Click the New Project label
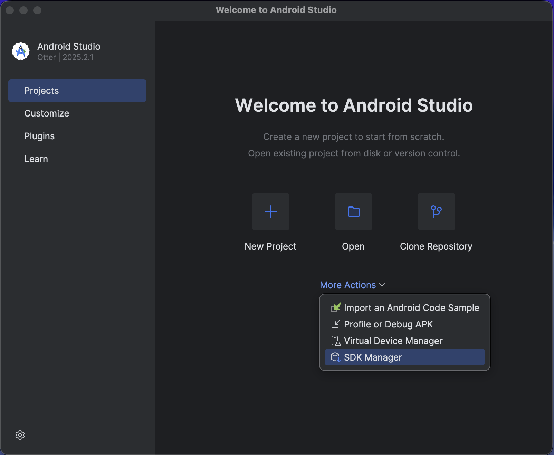Image resolution: width=554 pixels, height=455 pixels. (270, 246)
